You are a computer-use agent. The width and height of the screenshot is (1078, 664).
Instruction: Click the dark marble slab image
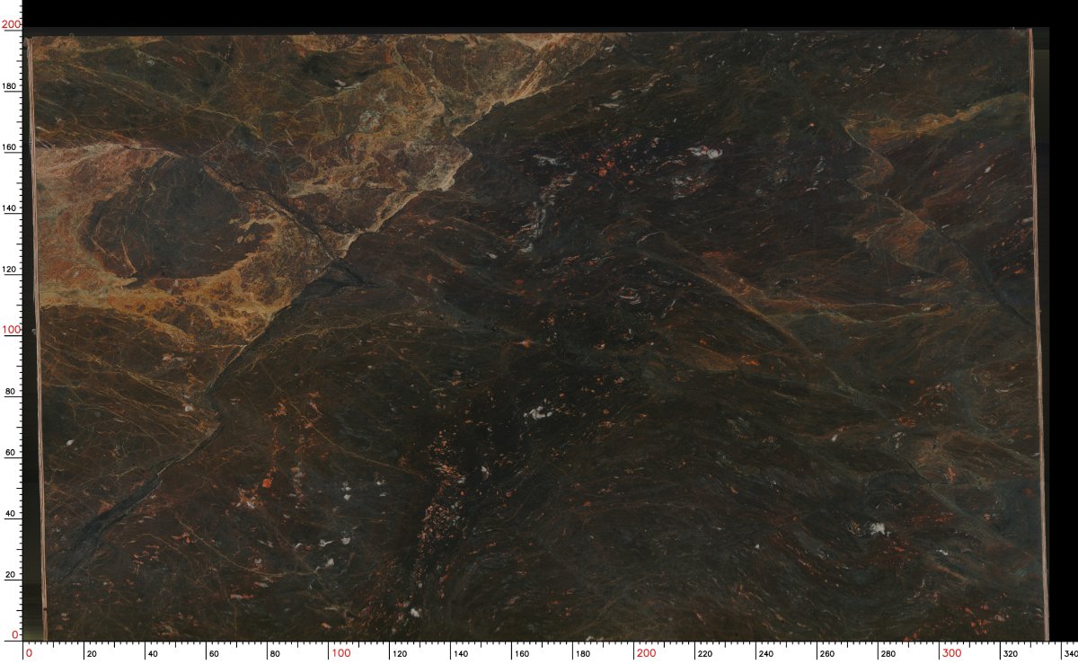point(537,334)
